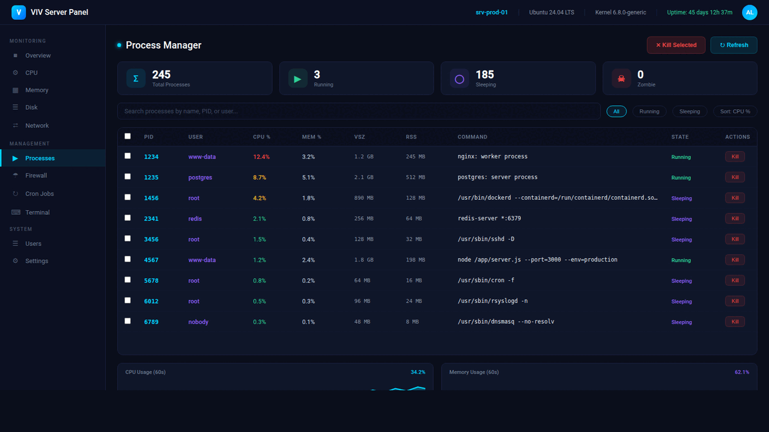769x432 pixels.
Task: Click the VIV logo icon
Action: [x=19, y=12]
